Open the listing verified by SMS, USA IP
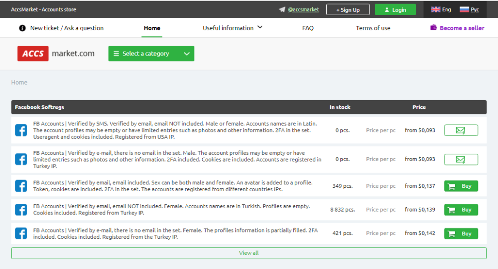 175,130
